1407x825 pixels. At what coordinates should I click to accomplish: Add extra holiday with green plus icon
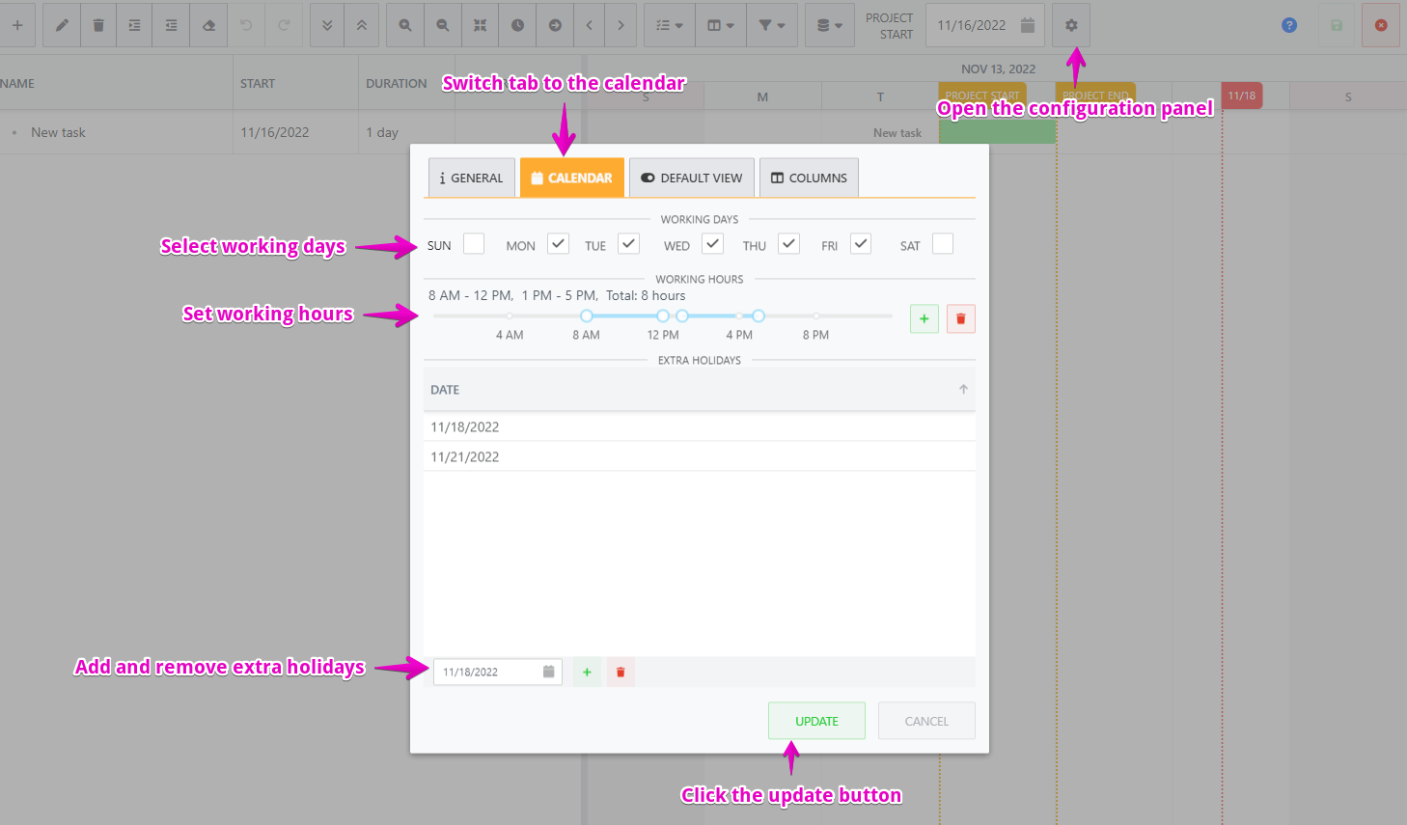(x=587, y=672)
